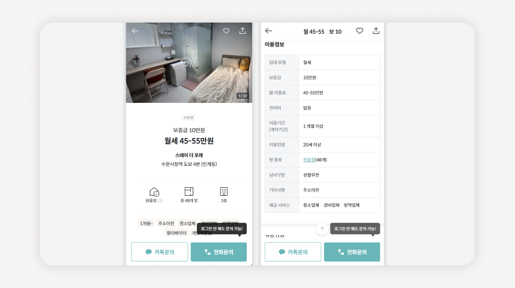Open the 원룸형 help question mark
Image resolution: width=515 pixels, height=288 pixels.
pos(160,200)
